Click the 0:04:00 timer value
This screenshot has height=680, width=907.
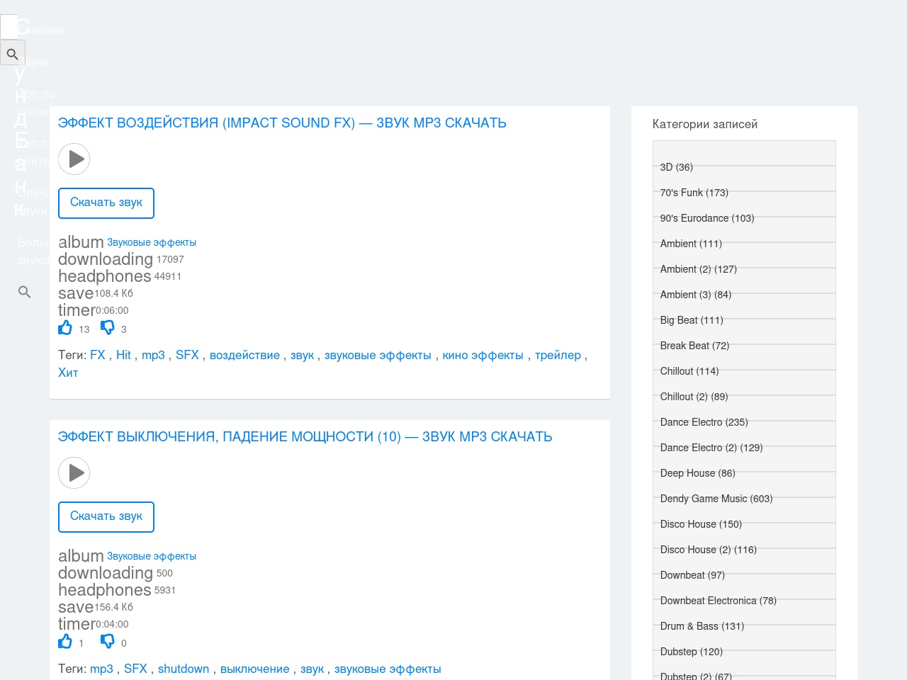tap(112, 624)
